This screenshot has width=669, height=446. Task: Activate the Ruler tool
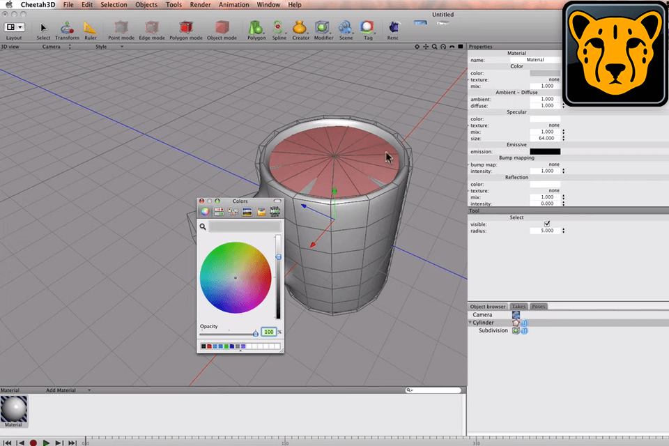tap(91, 29)
